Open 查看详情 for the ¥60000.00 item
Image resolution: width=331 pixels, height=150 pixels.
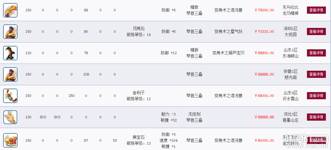tap(316, 140)
